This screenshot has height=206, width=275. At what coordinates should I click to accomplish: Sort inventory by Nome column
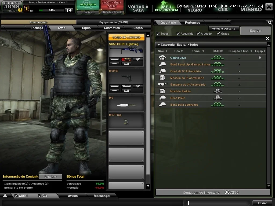(198, 51)
